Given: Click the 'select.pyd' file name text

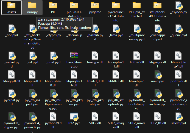Looking at the screenshot, I should tap(178, 123).
